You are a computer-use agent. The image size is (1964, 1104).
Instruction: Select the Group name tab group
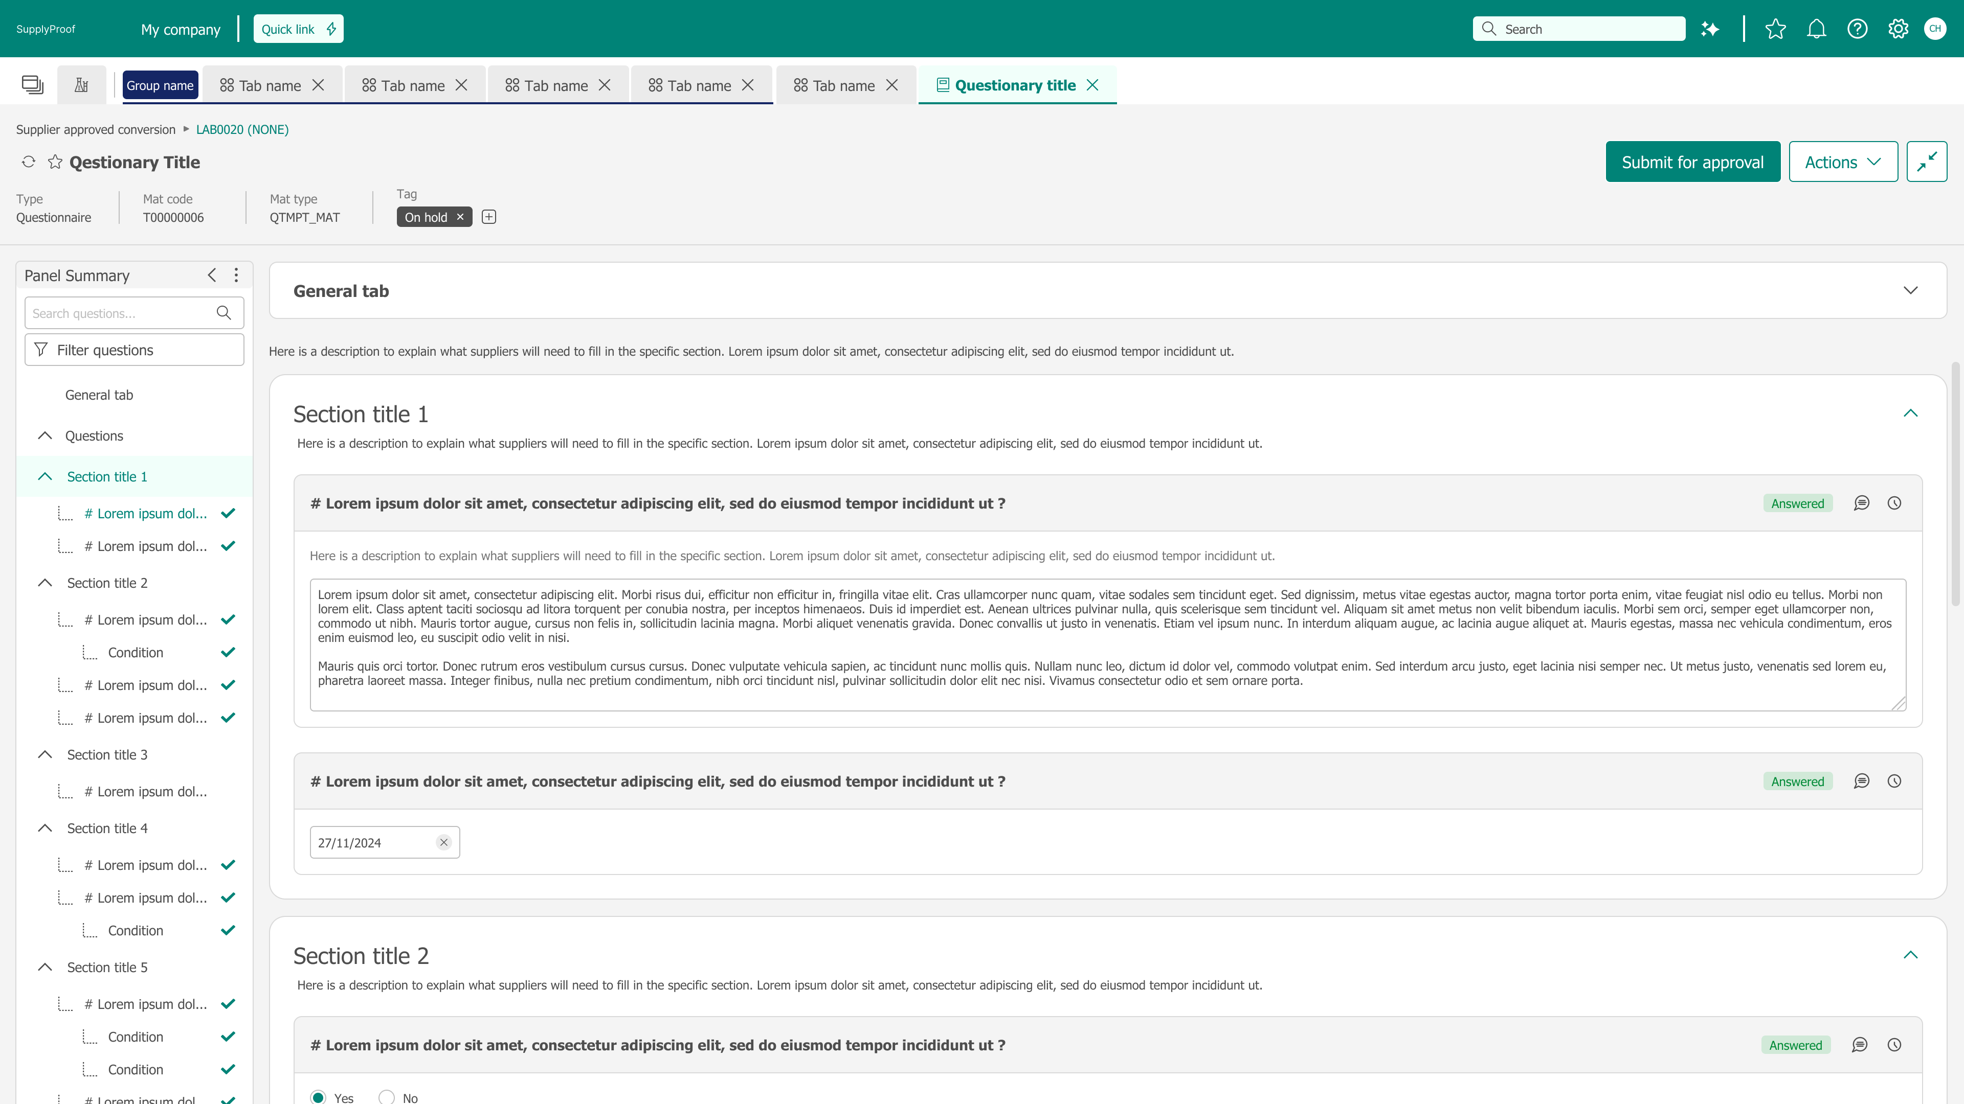click(x=160, y=85)
